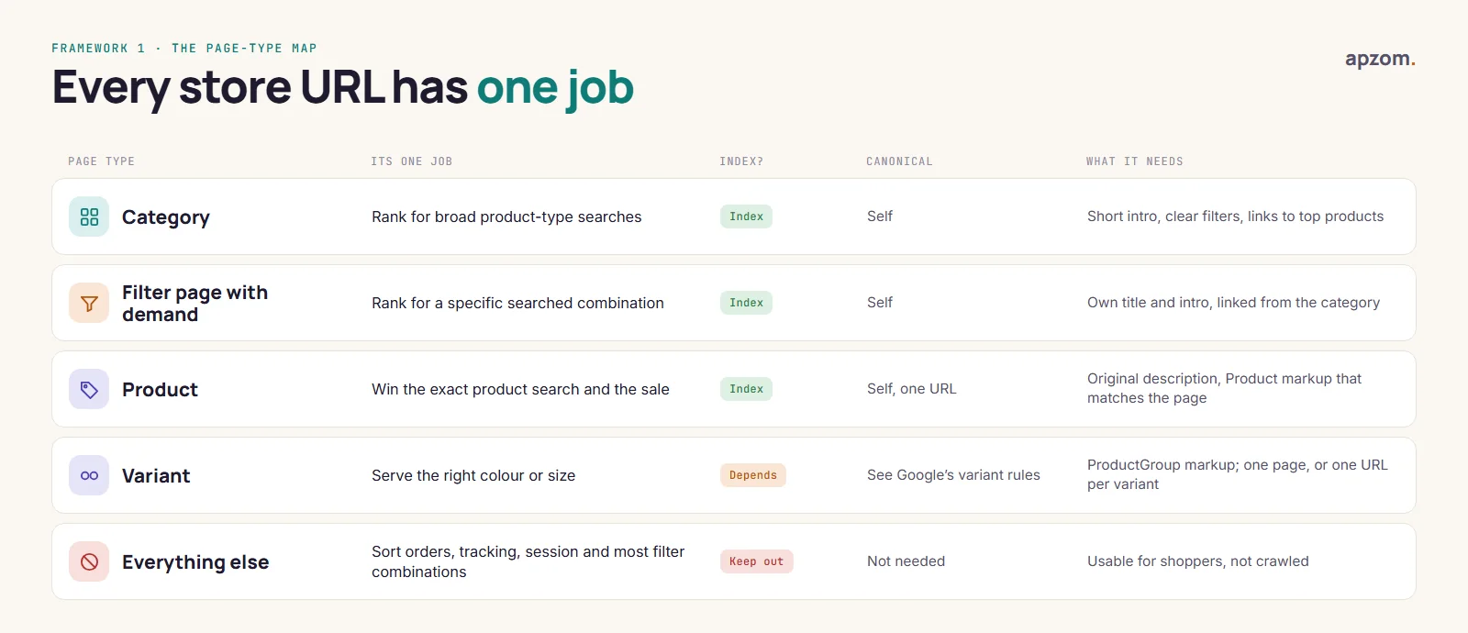Click the Variant row title
The image size is (1468, 633).
(x=156, y=476)
